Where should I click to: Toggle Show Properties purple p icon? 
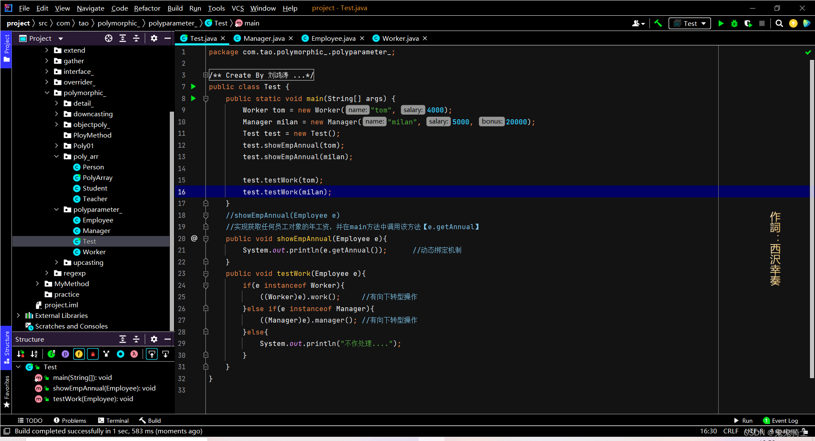pyautogui.click(x=65, y=354)
